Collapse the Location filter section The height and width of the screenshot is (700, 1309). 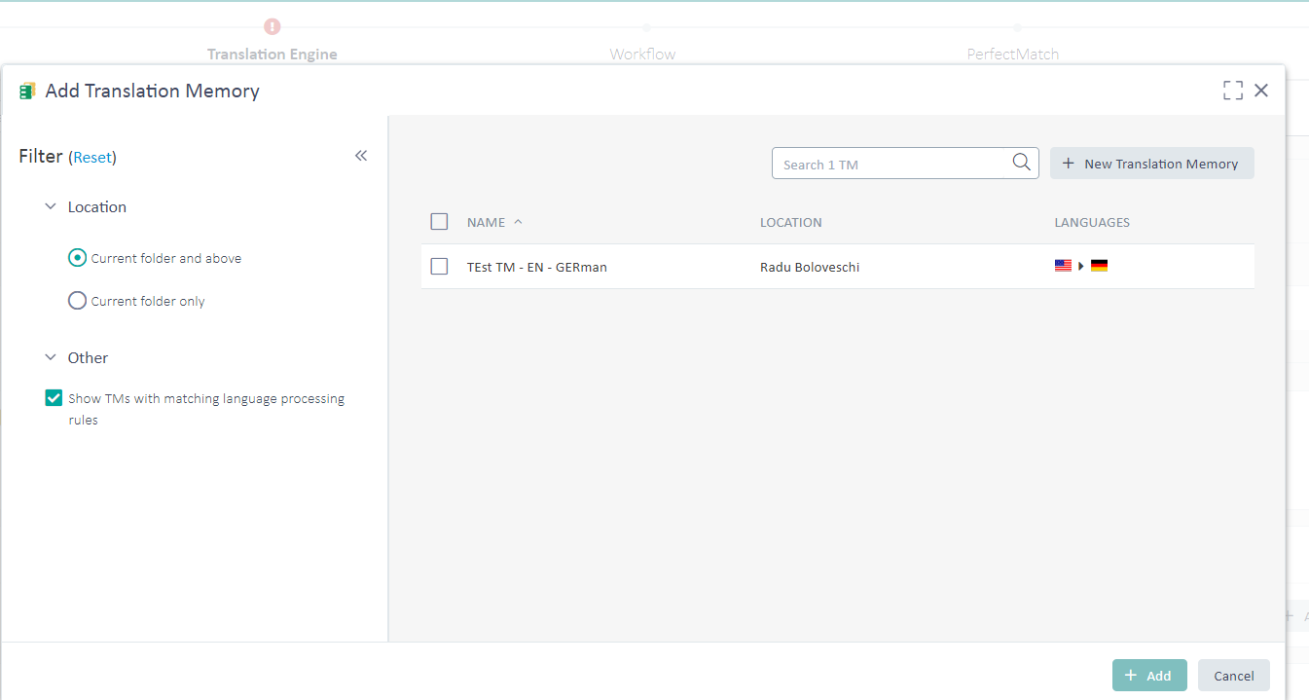click(x=51, y=206)
